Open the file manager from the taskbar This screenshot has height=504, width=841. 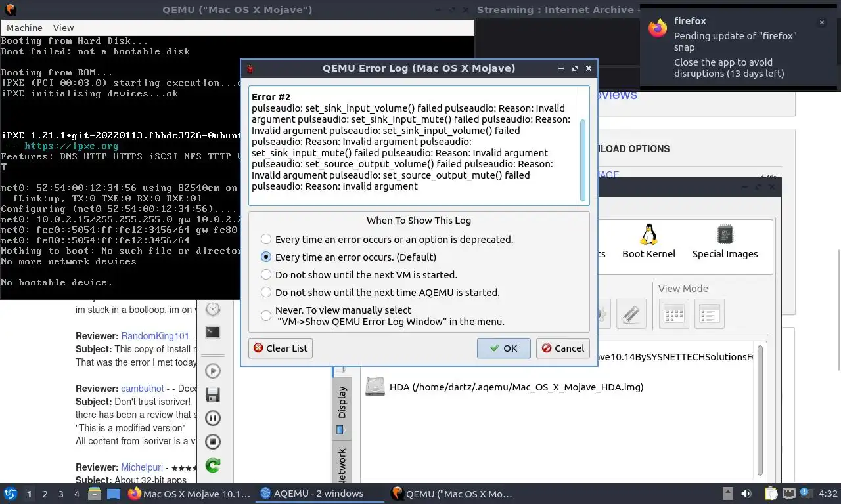(94, 493)
